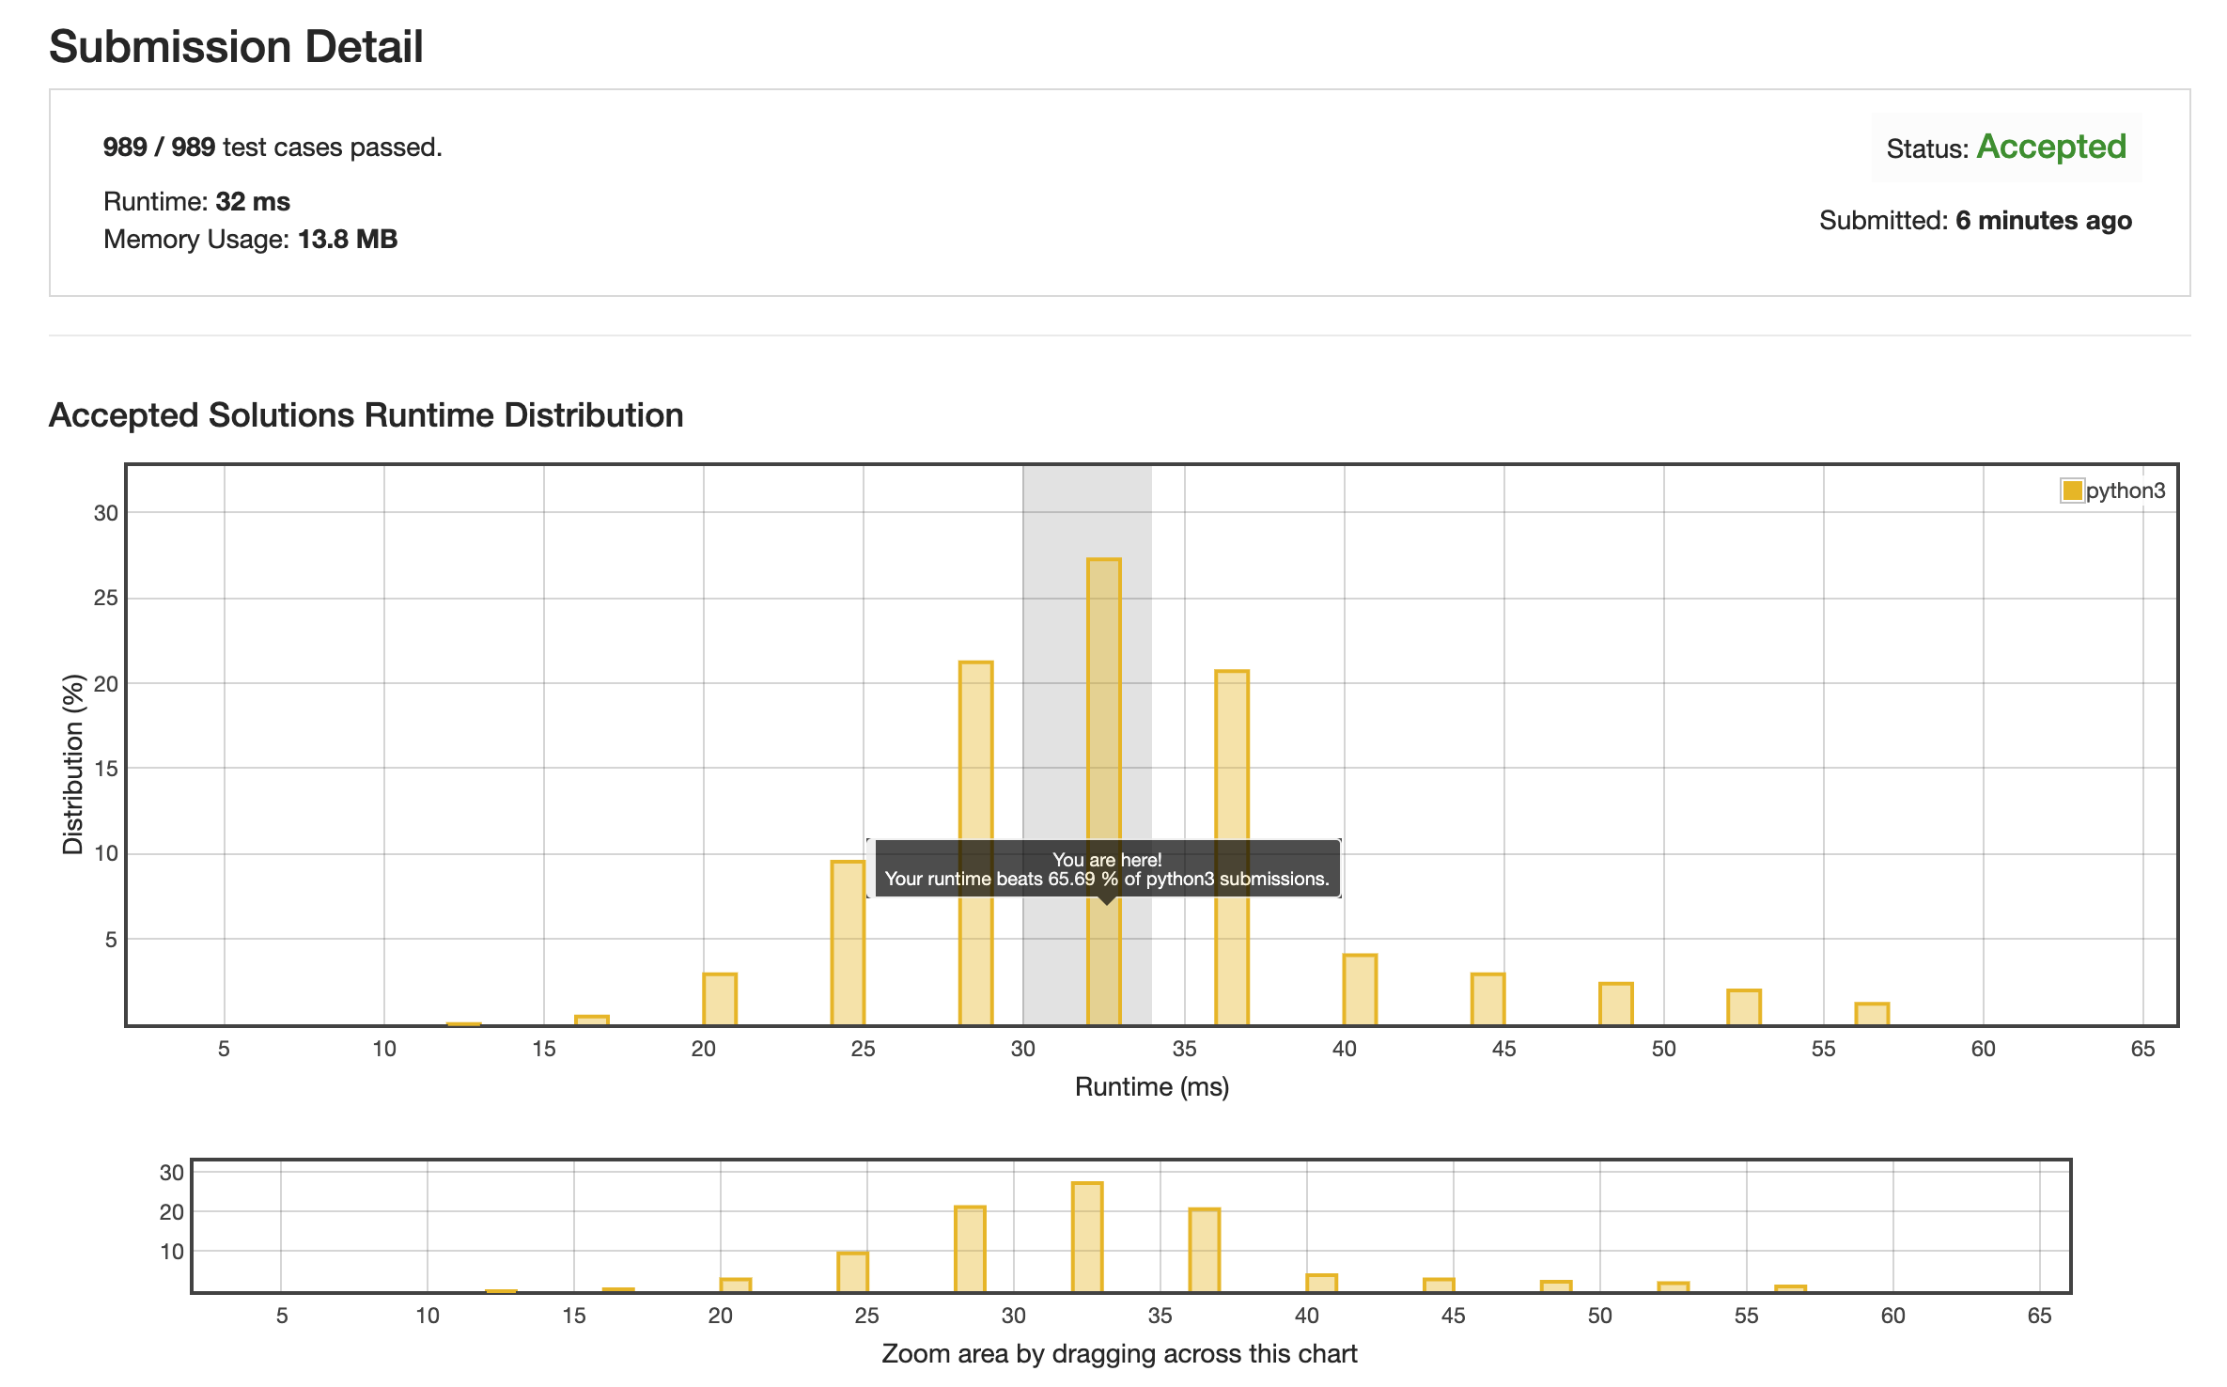2227x1387 pixels.
Task: Click the Submission Detail heading
Action: coord(236,47)
